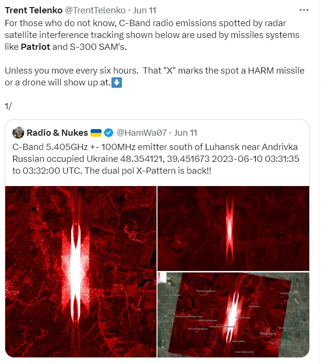This screenshot has height=364, width=323.
Task: Click the Ukraine flag emoji
Action: pyautogui.click(x=96, y=133)
